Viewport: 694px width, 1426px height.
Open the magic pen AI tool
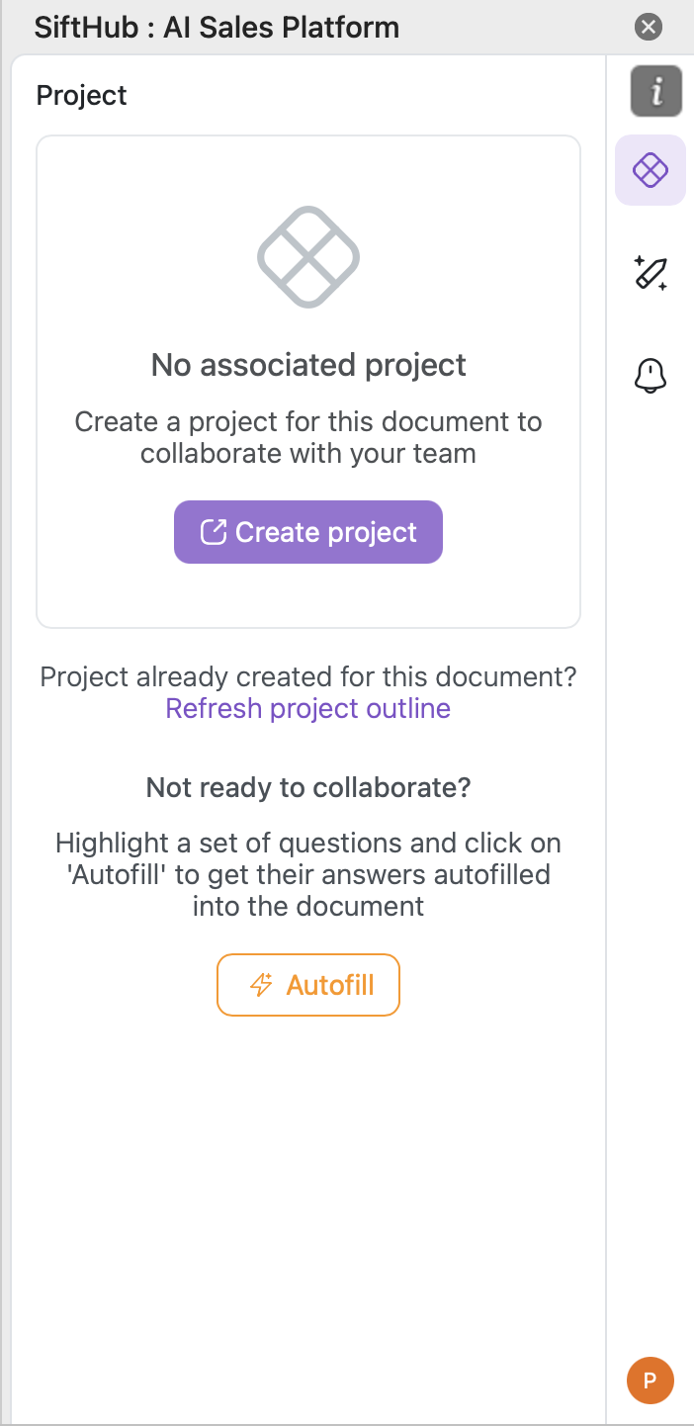(x=651, y=273)
